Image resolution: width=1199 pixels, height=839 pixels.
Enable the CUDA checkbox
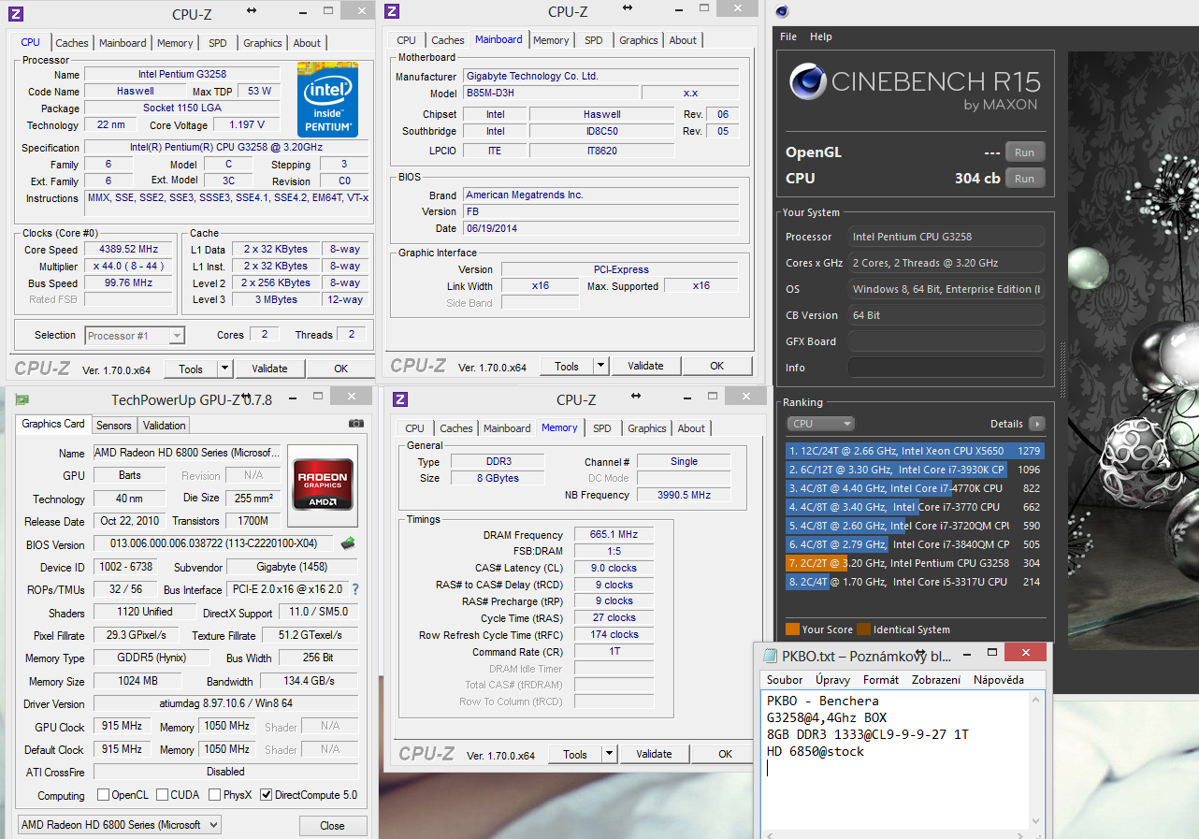coord(163,795)
